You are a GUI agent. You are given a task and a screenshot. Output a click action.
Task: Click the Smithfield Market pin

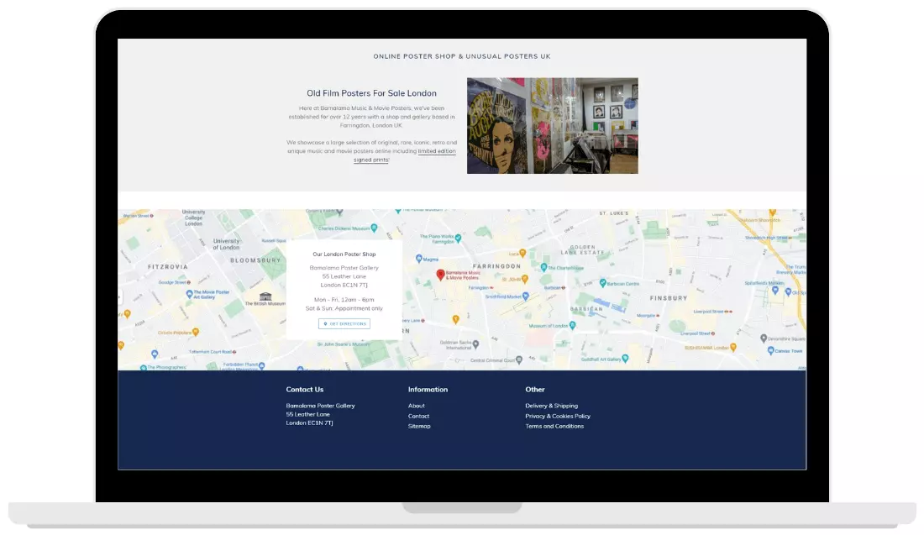[526, 296]
